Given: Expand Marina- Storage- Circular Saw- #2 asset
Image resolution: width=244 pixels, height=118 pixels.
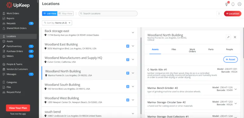Looking at the screenshot, I should coord(236,103).
